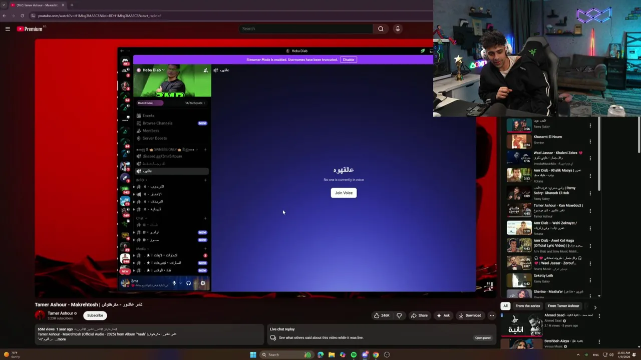Reload the page in browser toolbar
This screenshot has height=360, width=641.
[22, 15]
